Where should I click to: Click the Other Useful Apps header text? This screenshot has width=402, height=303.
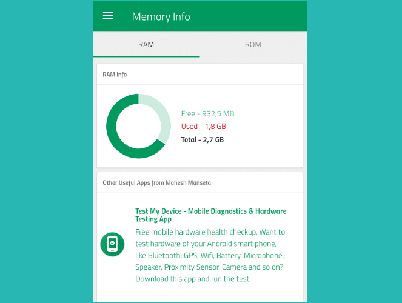point(156,182)
